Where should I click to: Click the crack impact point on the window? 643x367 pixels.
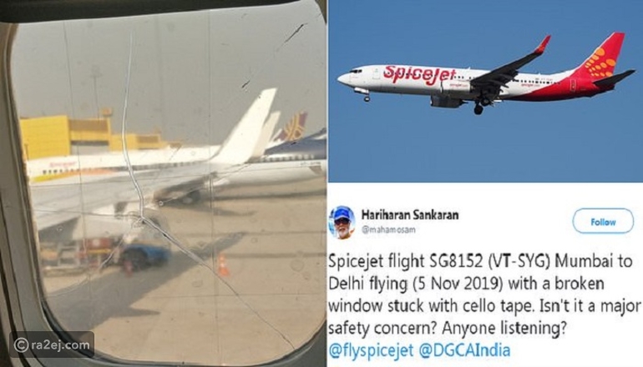point(143,219)
